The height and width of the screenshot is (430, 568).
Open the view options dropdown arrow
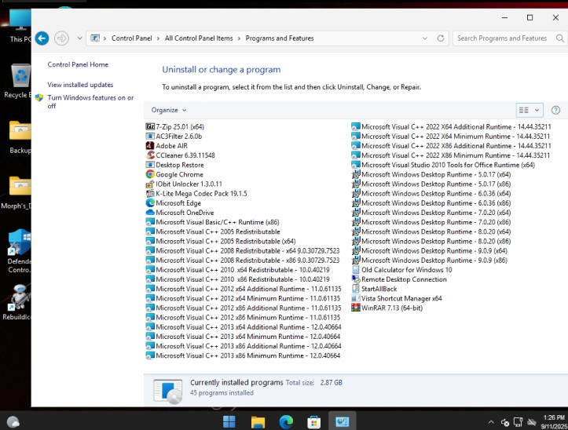[537, 110]
